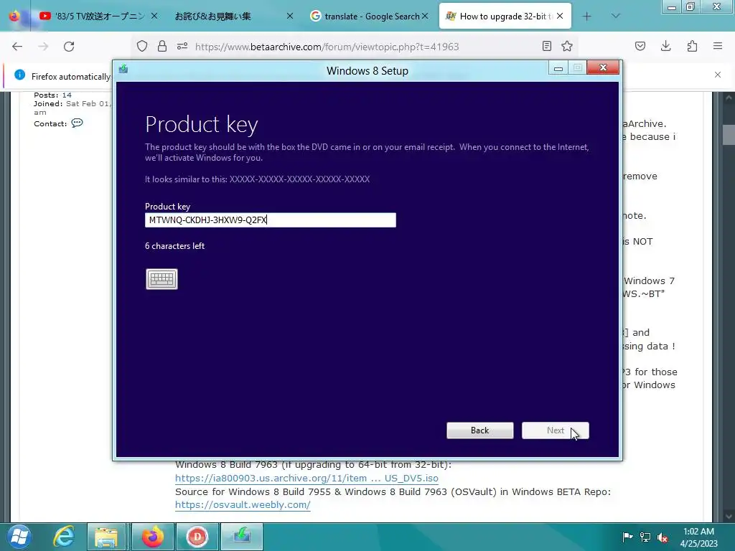Open the on-screen keyboard in Setup

click(x=161, y=279)
